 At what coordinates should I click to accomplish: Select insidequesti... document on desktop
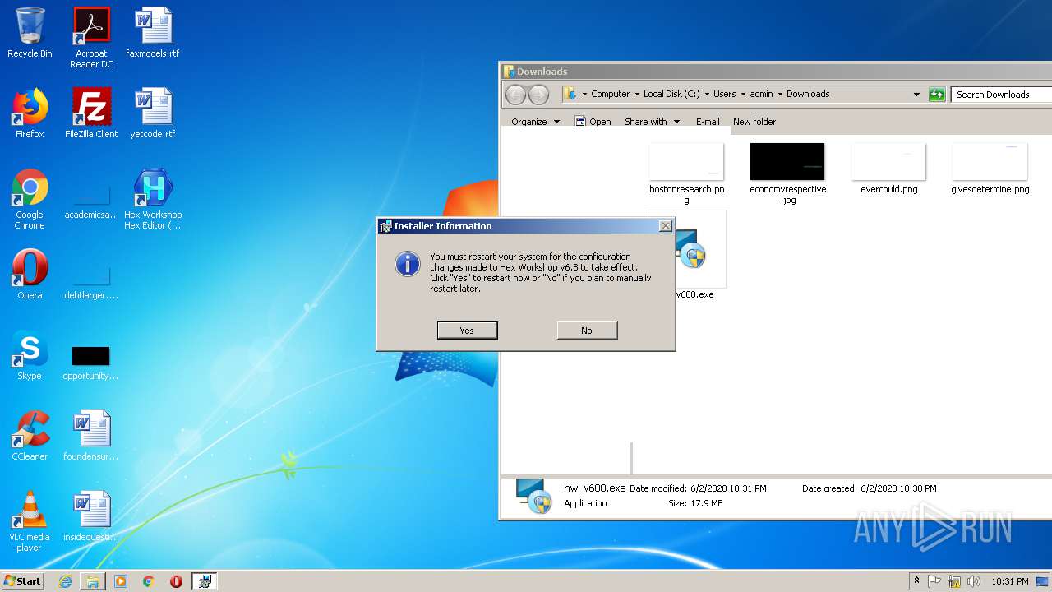coord(91,516)
